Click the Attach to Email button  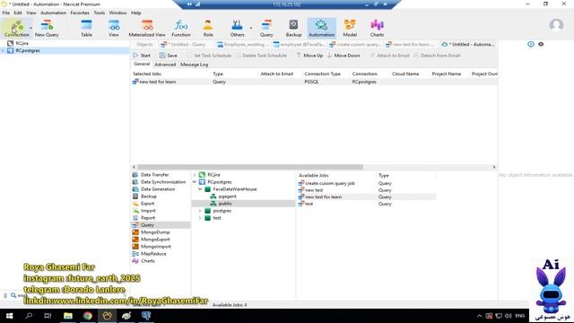click(389, 56)
